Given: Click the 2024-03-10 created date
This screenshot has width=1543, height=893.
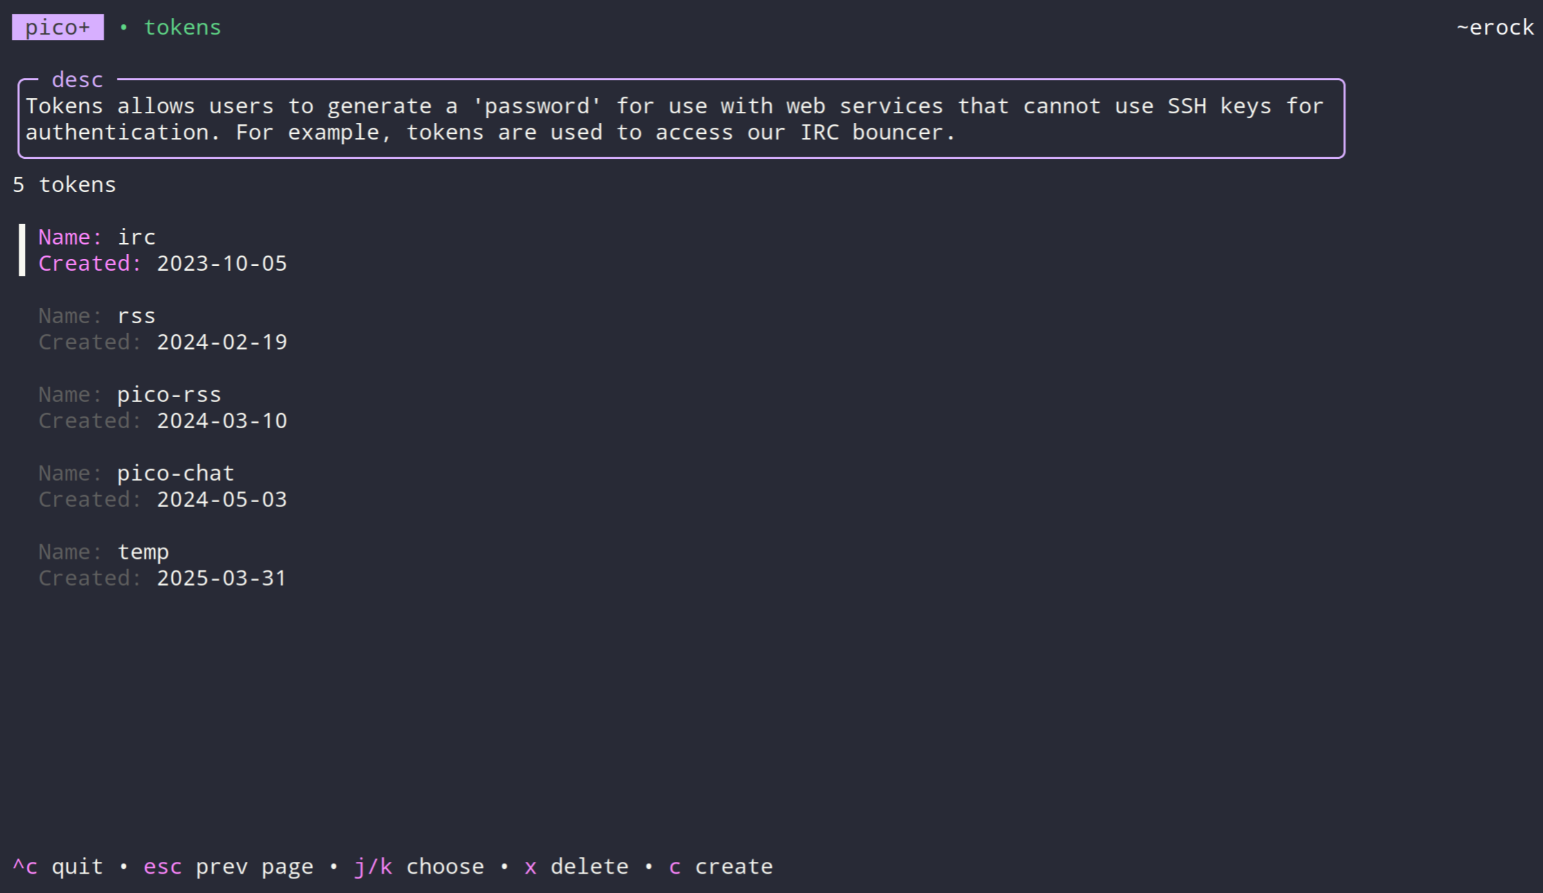Looking at the screenshot, I should point(221,421).
